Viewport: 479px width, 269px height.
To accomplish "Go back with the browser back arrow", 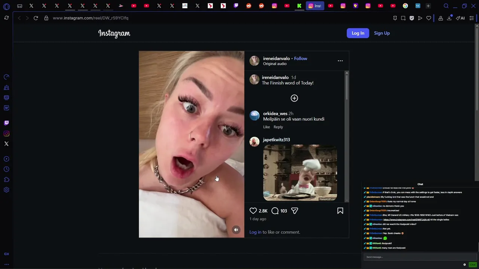I will click(19, 18).
